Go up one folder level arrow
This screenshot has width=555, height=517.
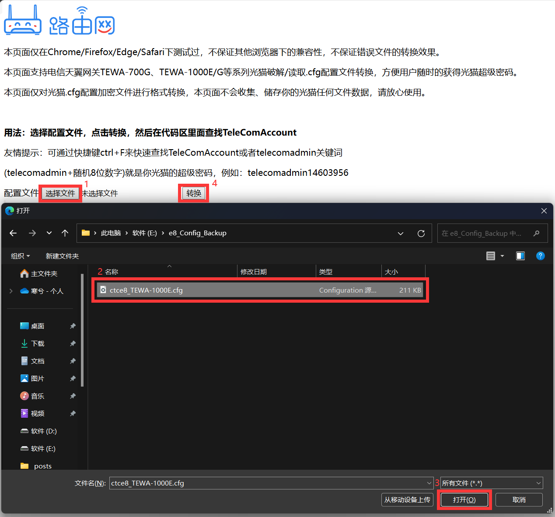click(x=65, y=233)
